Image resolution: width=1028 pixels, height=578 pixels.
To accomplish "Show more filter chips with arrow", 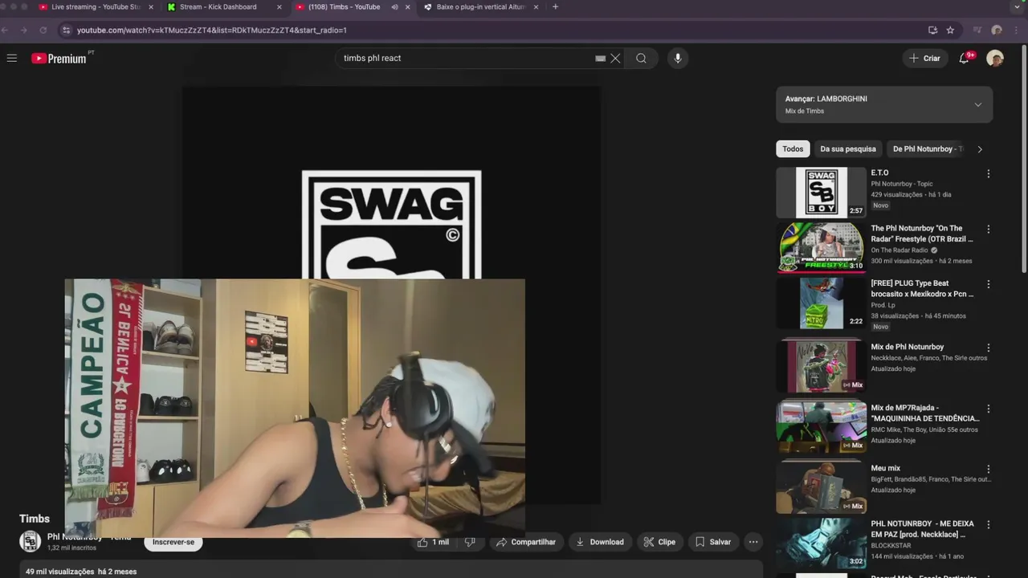I will pyautogui.click(x=979, y=149).
